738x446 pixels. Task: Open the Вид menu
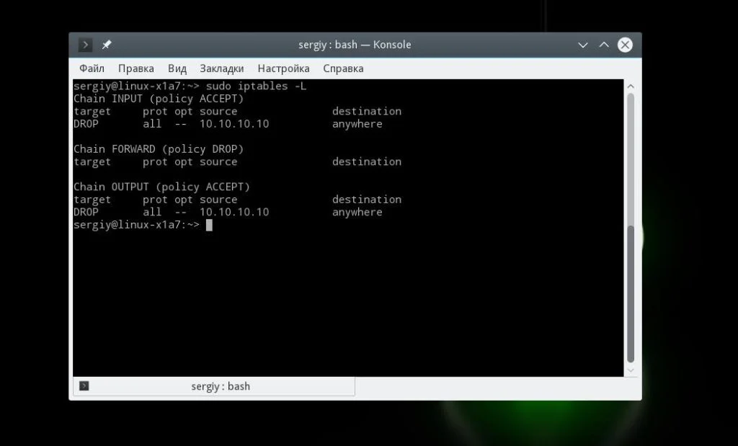pos(177,68)
